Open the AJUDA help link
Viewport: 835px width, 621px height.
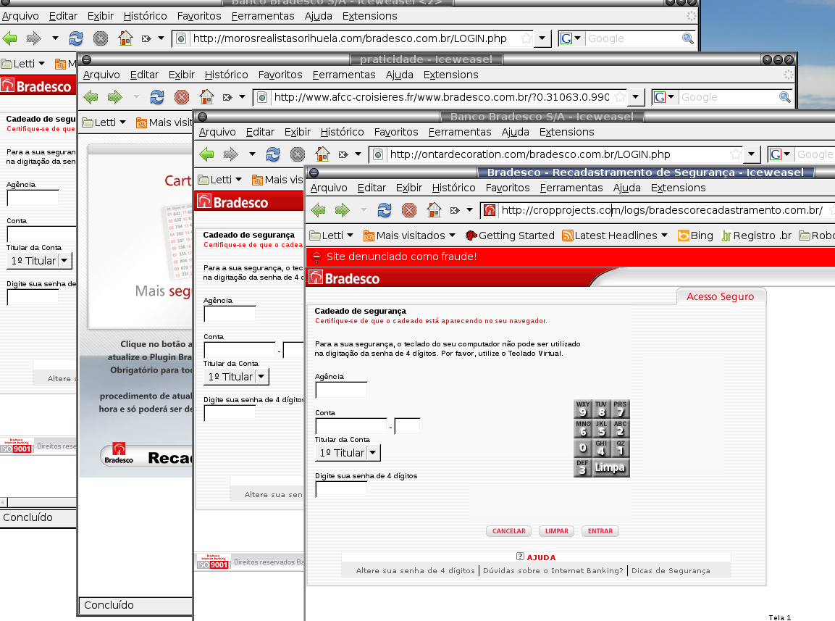(x=536, y=557)
